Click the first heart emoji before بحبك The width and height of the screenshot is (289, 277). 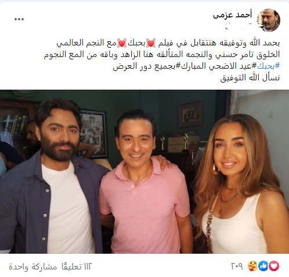pyautogui.click(x=151, y=43)
